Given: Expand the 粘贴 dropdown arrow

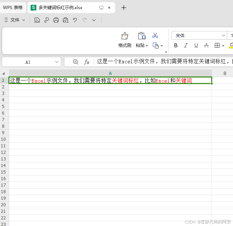Looking at the screenshot, I should 147,45.
